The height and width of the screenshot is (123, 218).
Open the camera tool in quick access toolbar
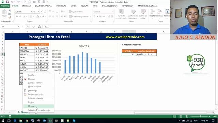34,2
